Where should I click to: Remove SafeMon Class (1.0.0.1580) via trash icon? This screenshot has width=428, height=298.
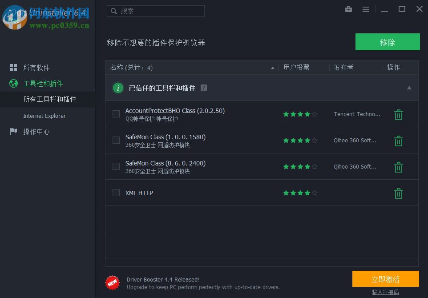[398, 141]
